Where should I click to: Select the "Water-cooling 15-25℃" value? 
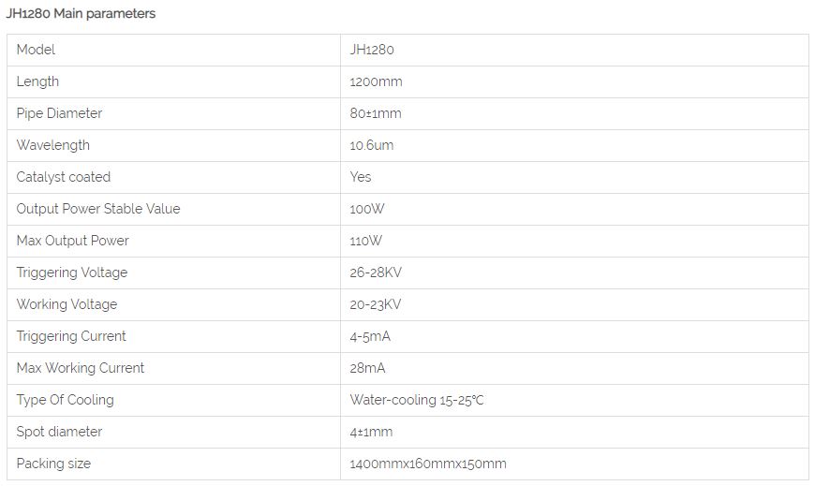coord(417,400)
